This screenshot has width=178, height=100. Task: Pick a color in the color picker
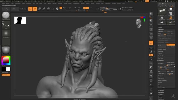6,61
